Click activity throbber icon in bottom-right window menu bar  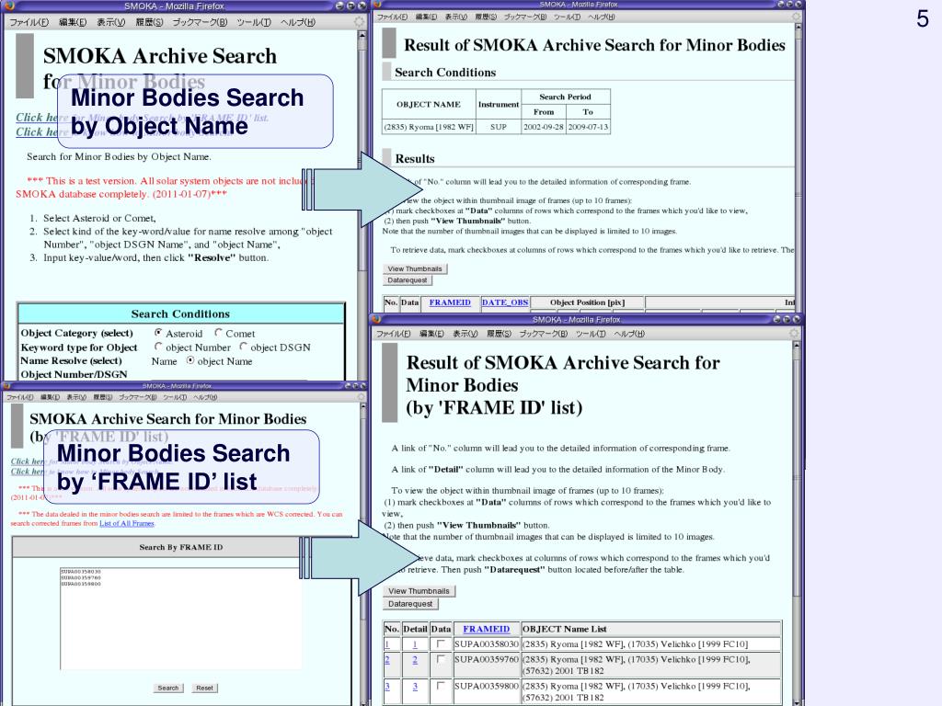click(x=794, y=333)
